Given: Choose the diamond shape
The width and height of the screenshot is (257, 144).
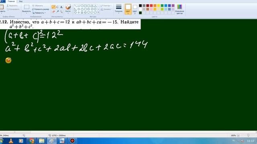Looking at the screenshot, I should point(79,9).
